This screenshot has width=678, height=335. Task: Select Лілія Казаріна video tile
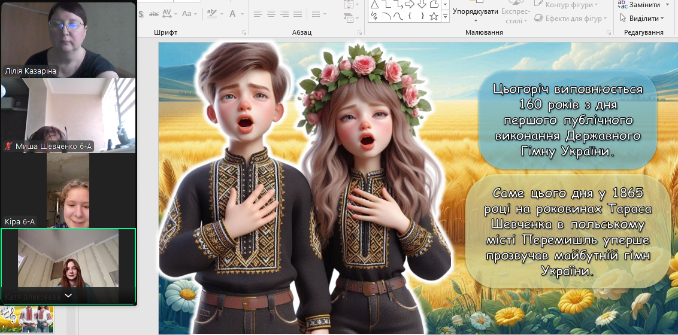pos(68,39)
